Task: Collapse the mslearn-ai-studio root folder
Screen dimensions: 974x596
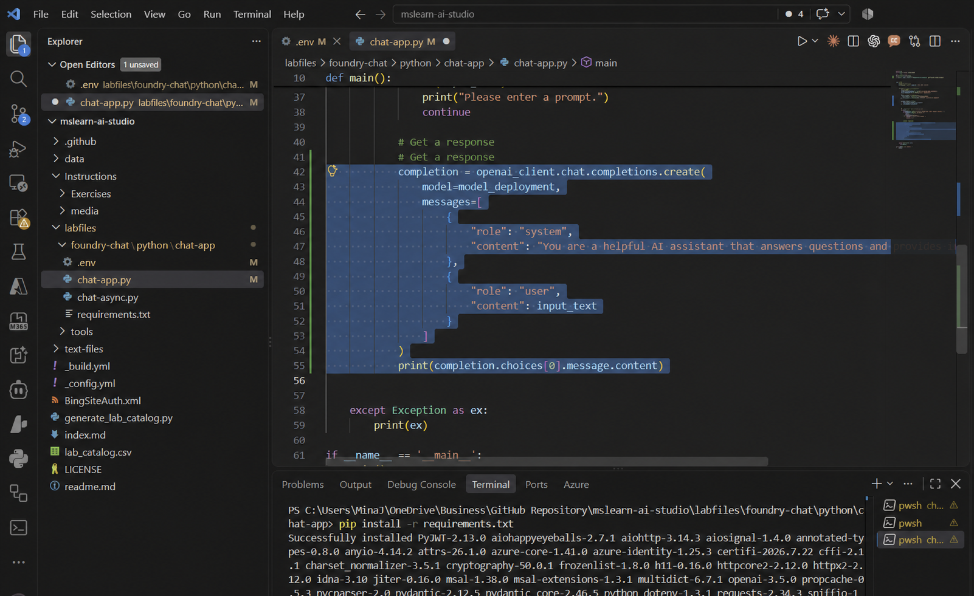Action: (x=52, y=121)
